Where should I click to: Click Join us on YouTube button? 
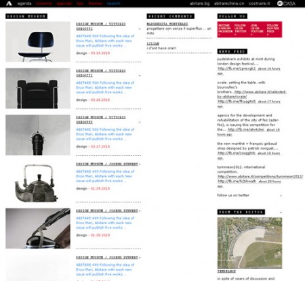click(257, 30)
